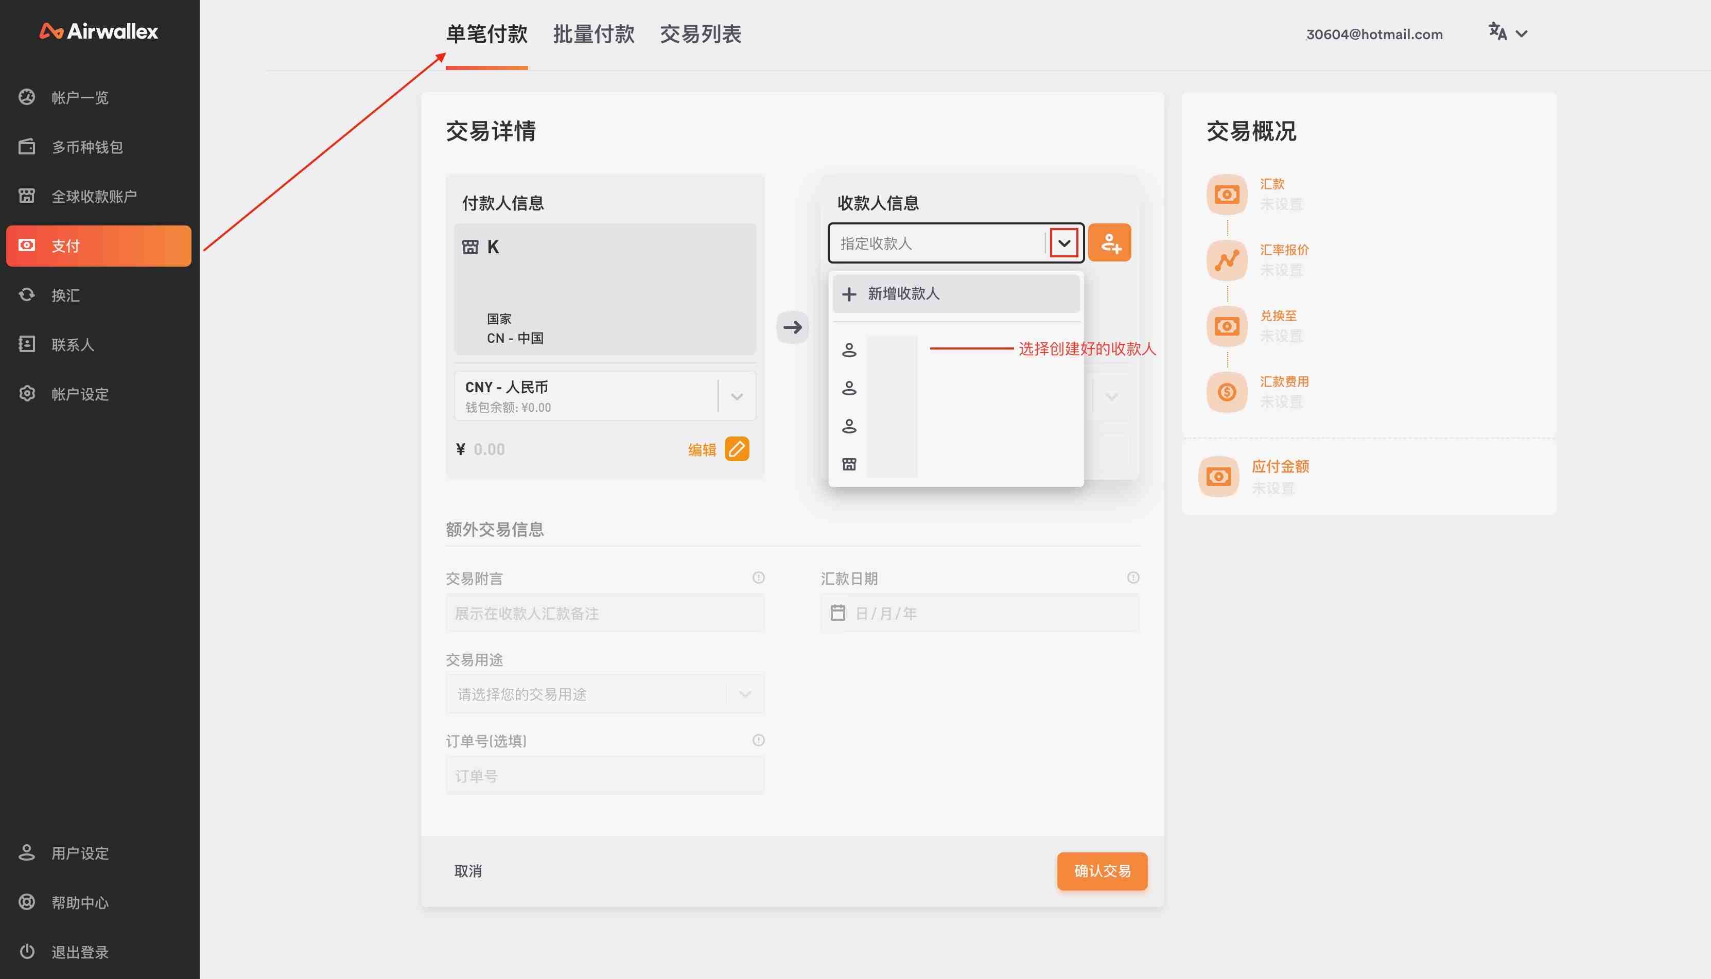Expand the CNY 人民币 currency selector
This screenshot has height=979, width=1711.
[x=737, y=396]
